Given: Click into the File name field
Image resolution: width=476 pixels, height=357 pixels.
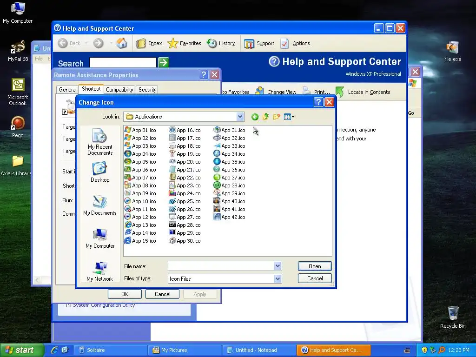Looking at the screenshot, I should click(221, 266).
